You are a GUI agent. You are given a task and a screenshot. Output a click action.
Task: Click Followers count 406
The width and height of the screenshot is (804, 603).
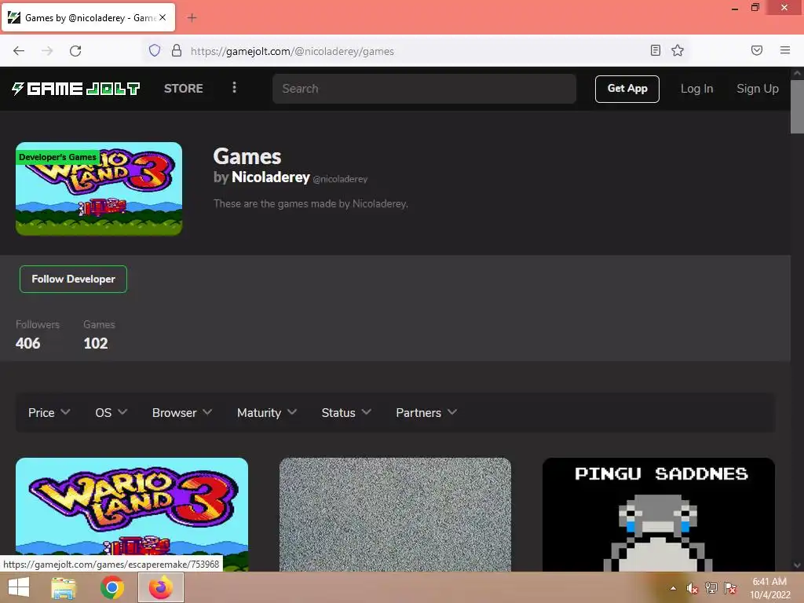click(x=27, y=344)
